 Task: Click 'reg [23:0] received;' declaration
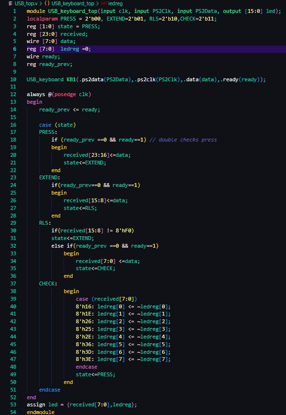57,34
